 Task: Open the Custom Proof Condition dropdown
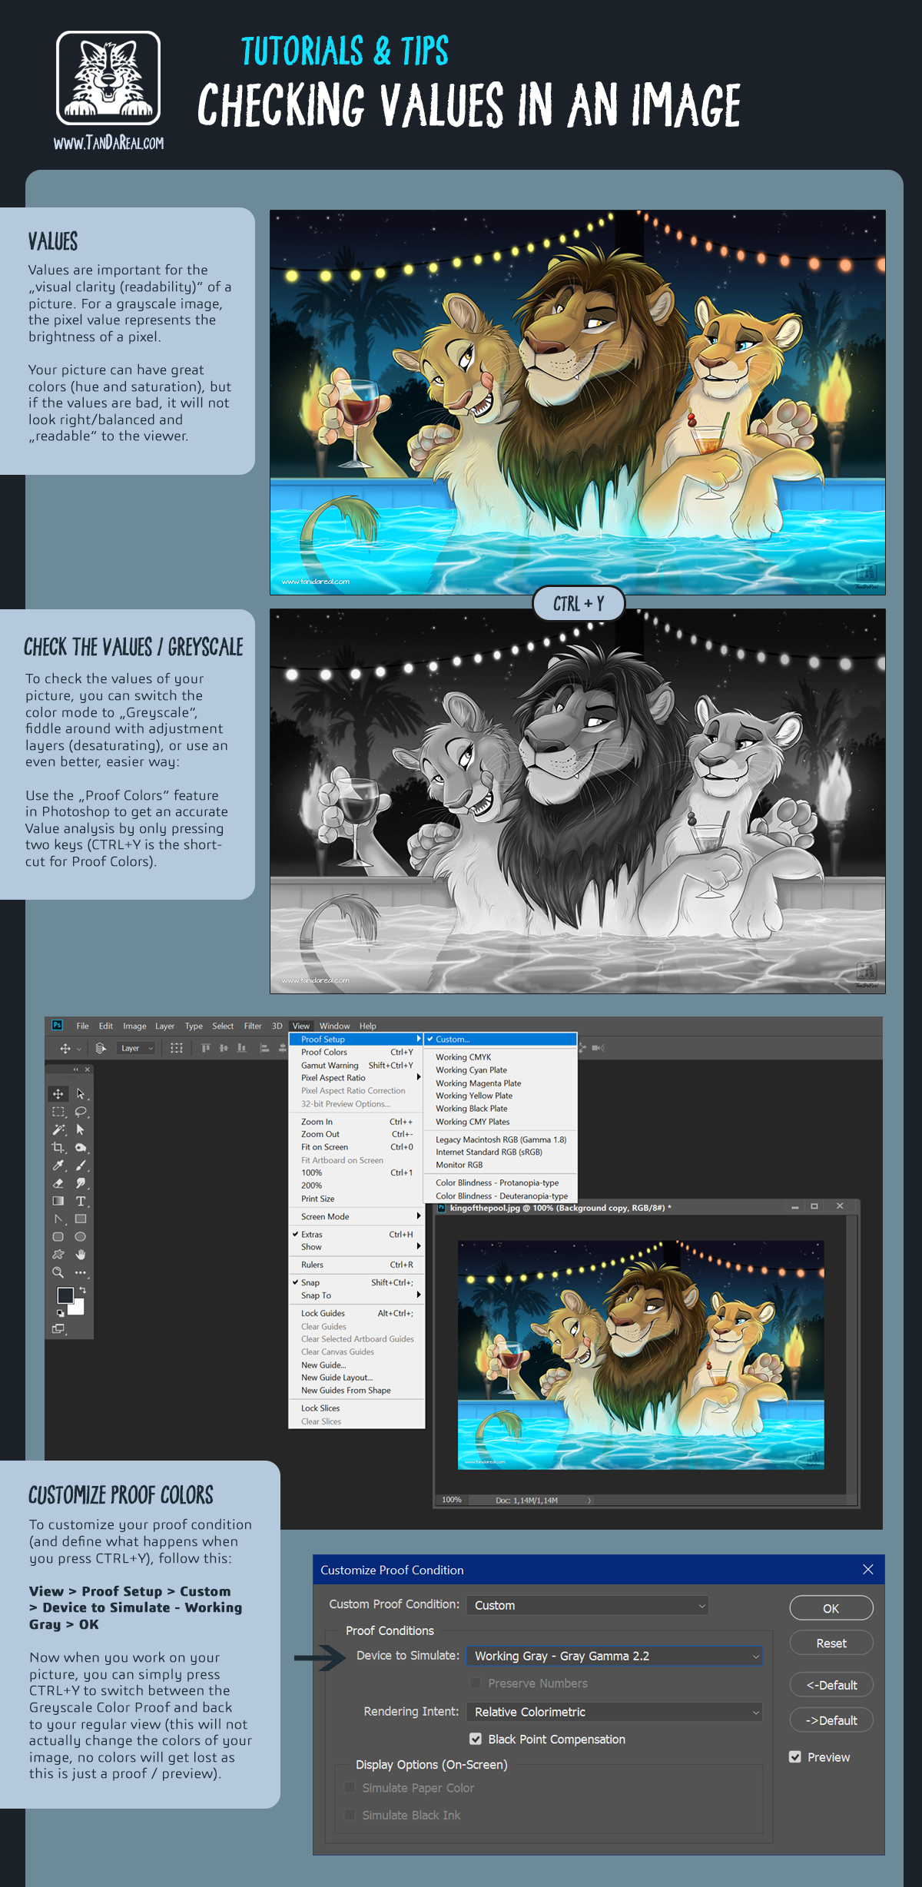pos(588,1605)
